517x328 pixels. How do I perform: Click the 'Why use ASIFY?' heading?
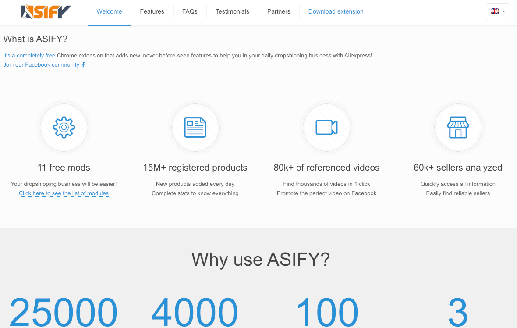coord(261,259)
